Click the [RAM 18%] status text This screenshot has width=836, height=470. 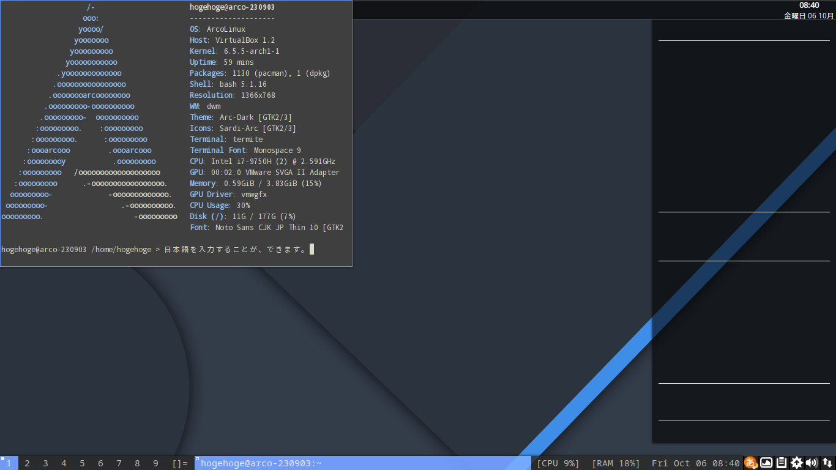pos(616,463)
